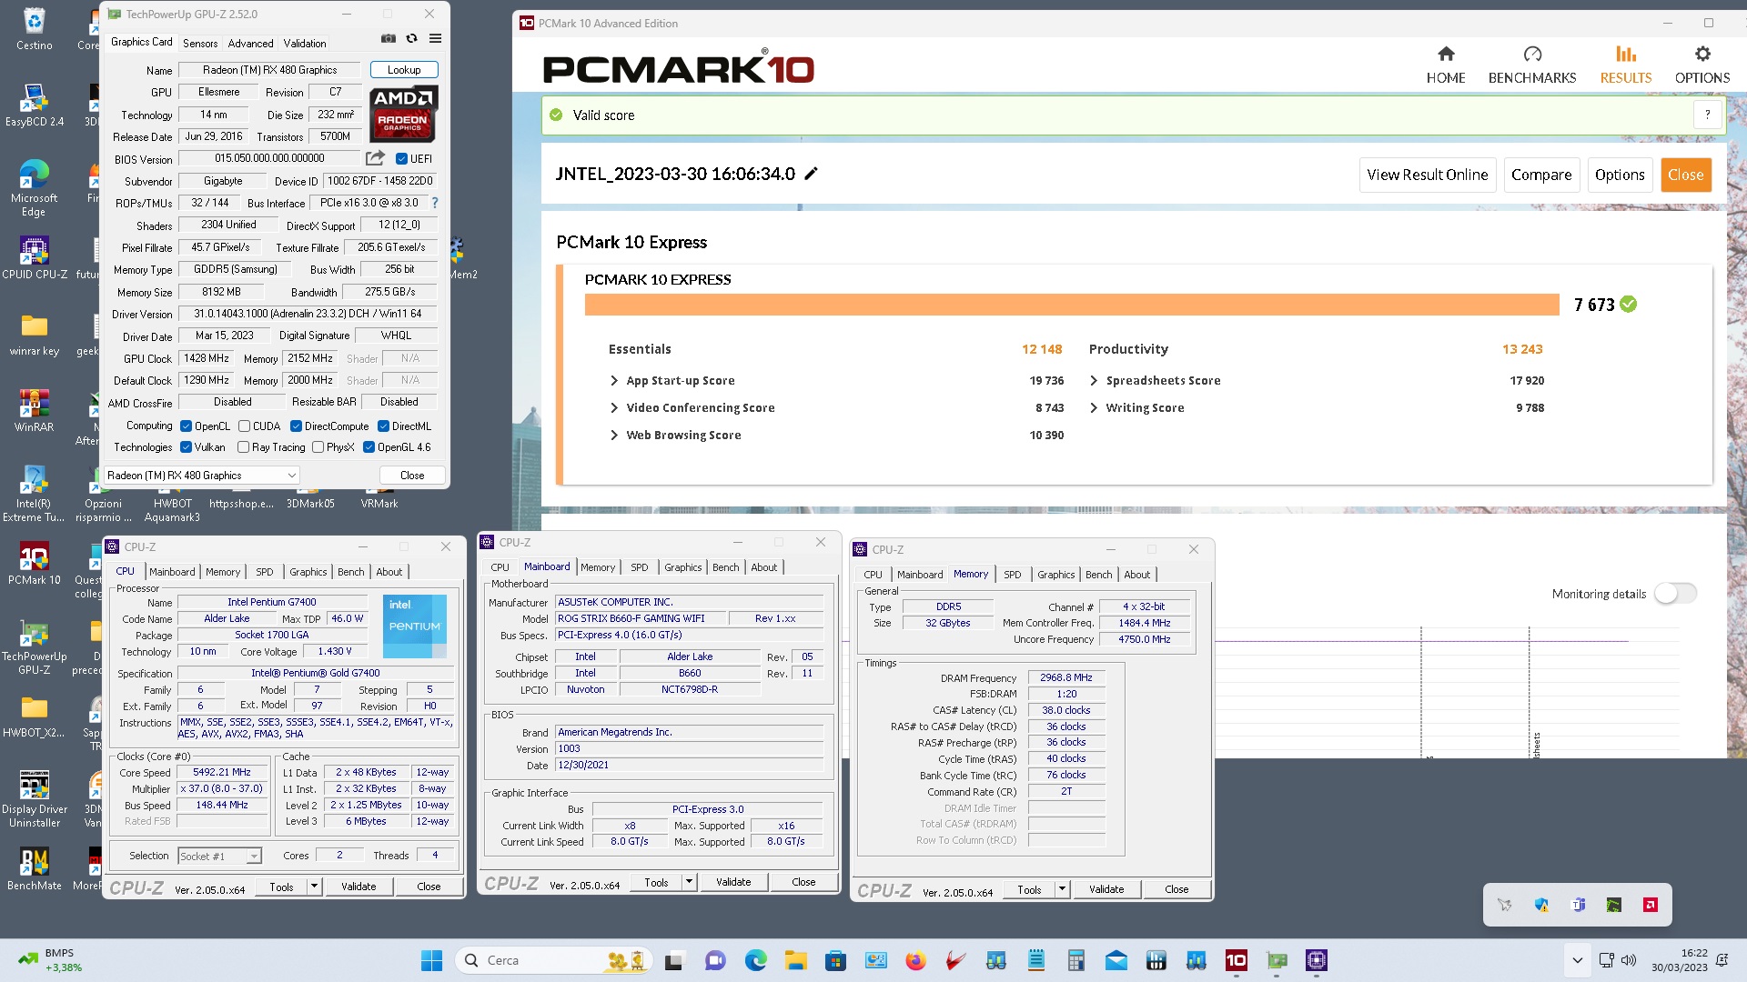Toggle the CUDA checkbox

point(244,426)
